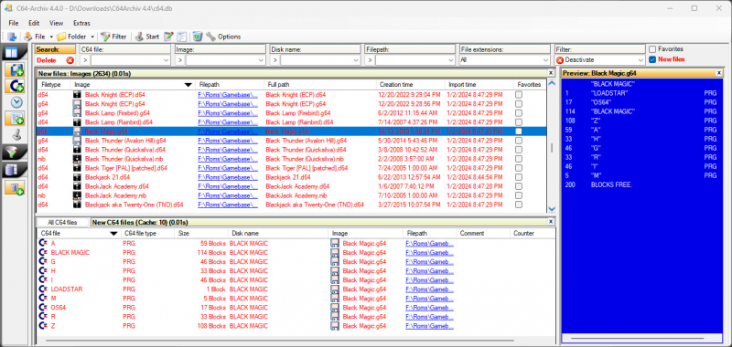
Task: Open filepath link for Black Magic.g64 image row
Action: [228, 131]
